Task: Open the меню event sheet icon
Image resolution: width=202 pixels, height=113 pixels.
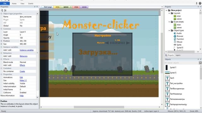Action: tap(175, 28)
